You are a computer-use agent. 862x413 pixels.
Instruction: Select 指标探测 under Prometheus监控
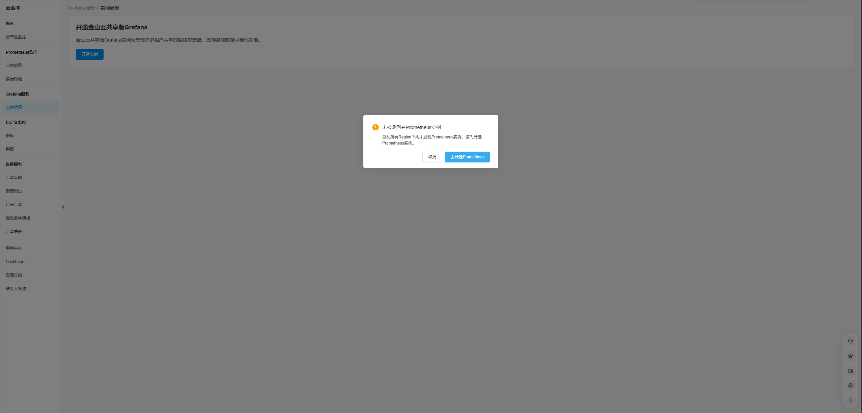[x=14, y=79]
